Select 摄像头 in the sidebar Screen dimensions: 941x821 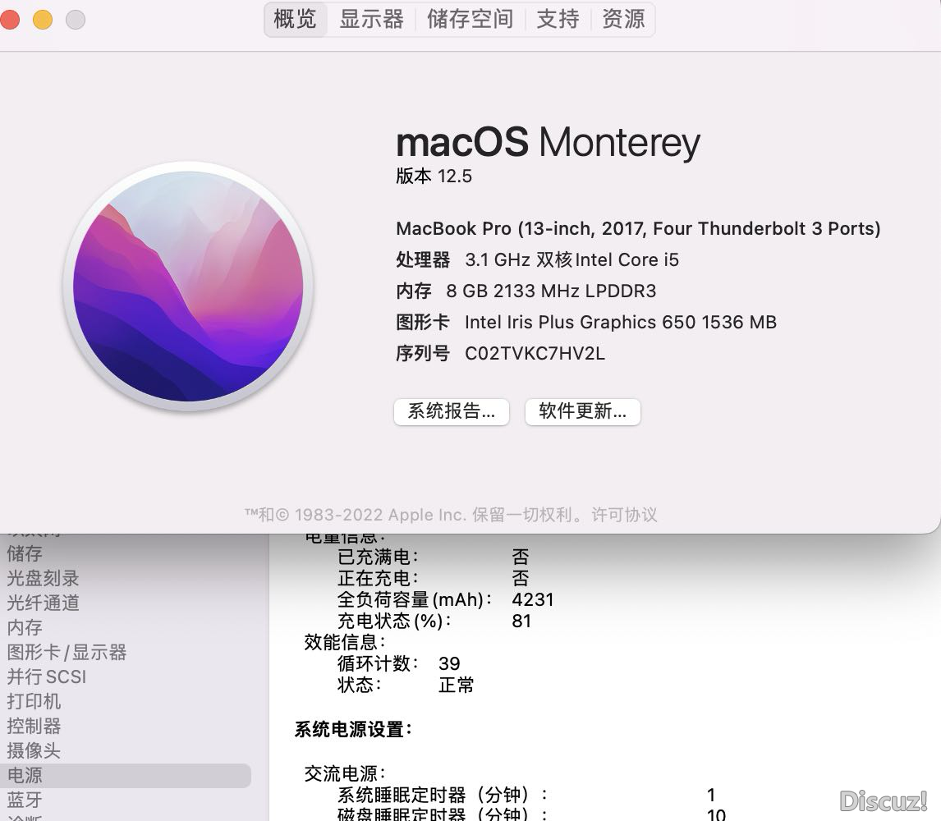pyautogui.click(x=34, y=750)
